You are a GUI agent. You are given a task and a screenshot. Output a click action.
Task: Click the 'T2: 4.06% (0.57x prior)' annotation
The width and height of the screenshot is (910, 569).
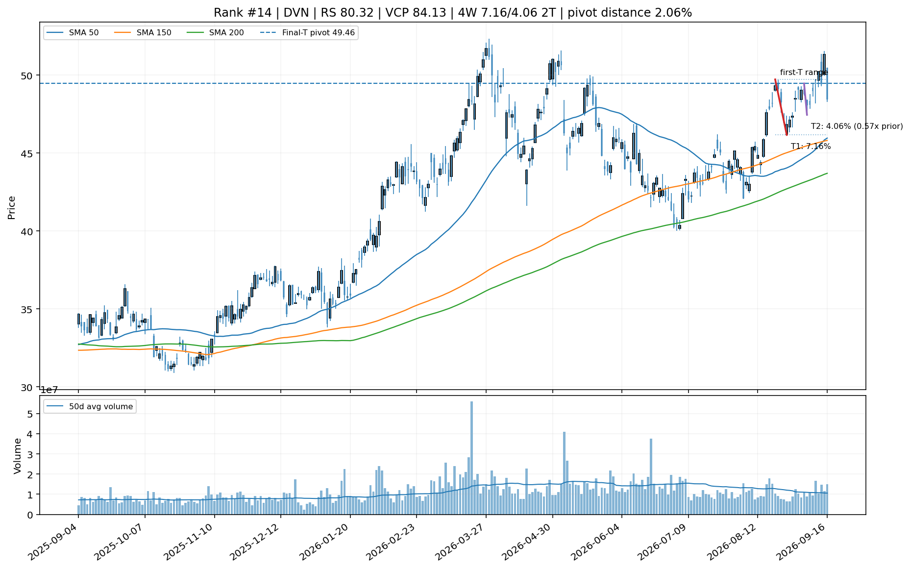coord(857,126)
